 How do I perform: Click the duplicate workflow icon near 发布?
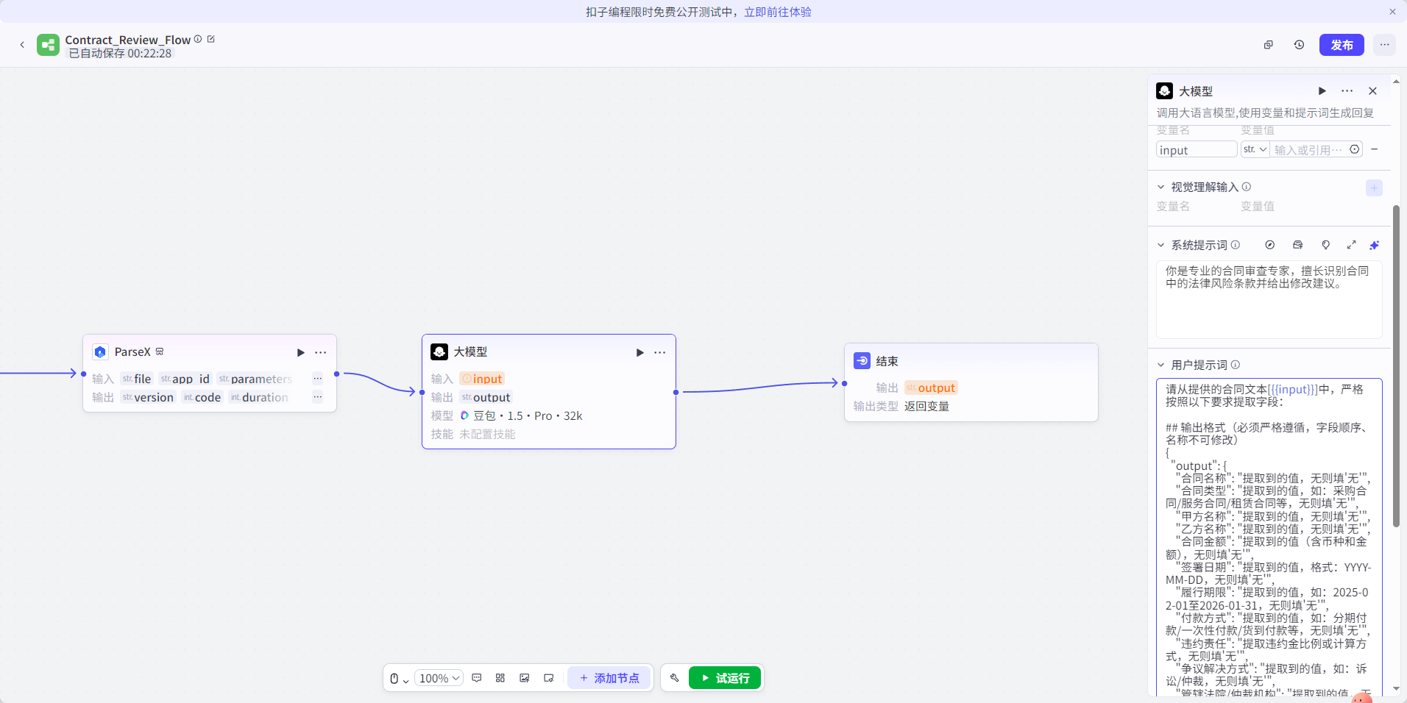click(x=1268, y=45)
